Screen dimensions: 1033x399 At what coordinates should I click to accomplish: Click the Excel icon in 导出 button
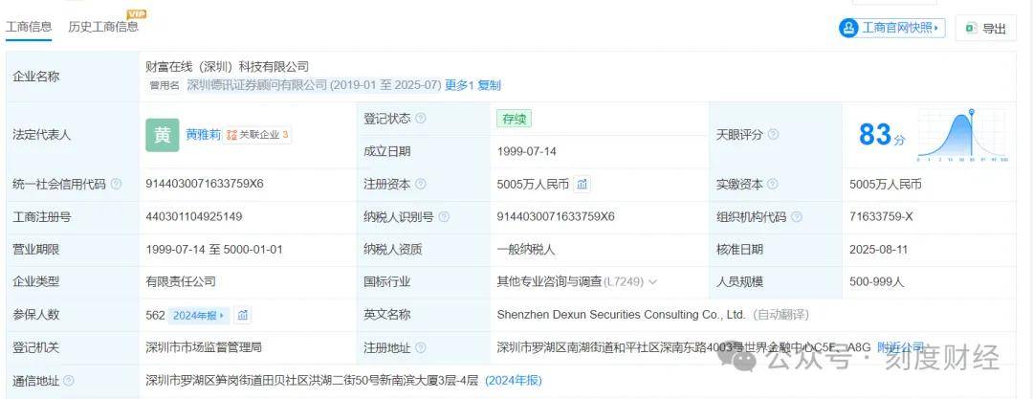pyautogui.click(x=971, y=28)
